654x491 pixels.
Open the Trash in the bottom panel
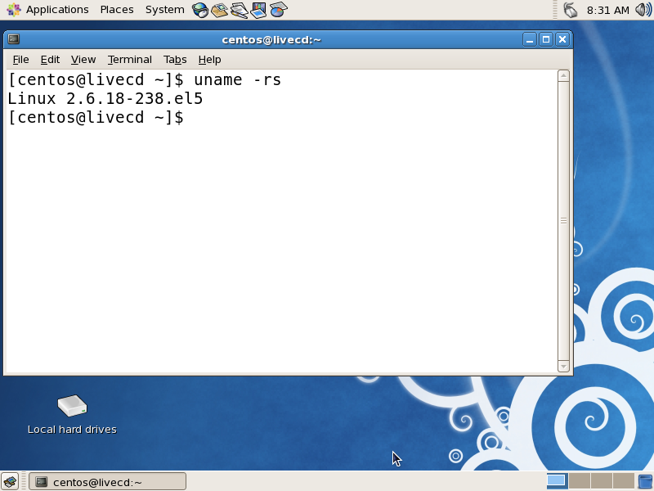click(x=645, y=481)
